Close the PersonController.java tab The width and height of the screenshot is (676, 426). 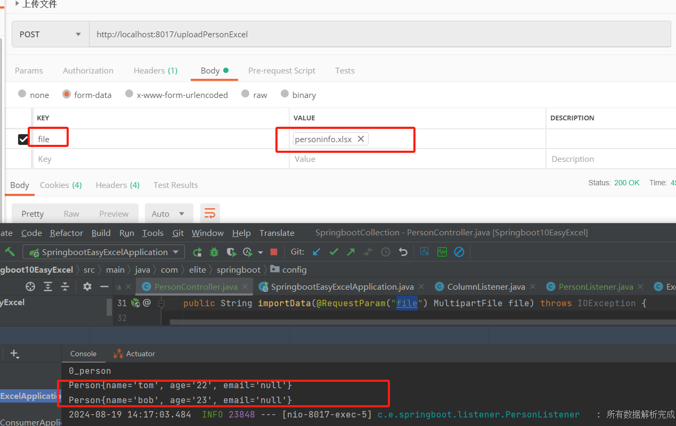(245, 286)
